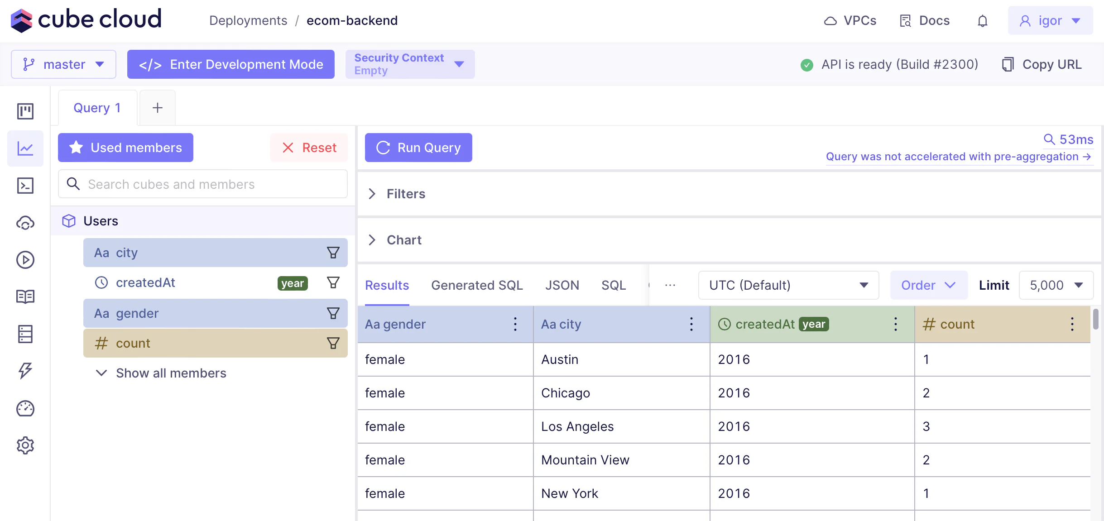Open the notifications bell icon
Screen dimensions: 1104x521
tap(982, 21)
